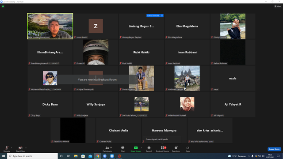The height and width of the screenshot is (159, 283).
Task: Start recording with the Record button
Action: (x=149, y=149)
